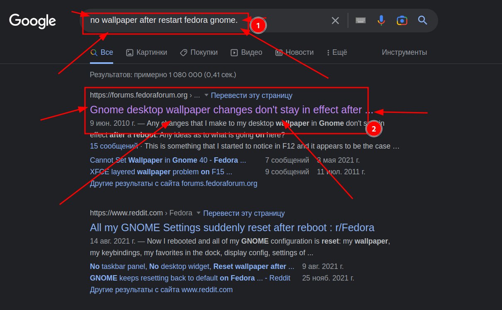This screenshot has height=310, width=502.
Task: Click the 9 сообщений text
Action: (x=287, y=171)
